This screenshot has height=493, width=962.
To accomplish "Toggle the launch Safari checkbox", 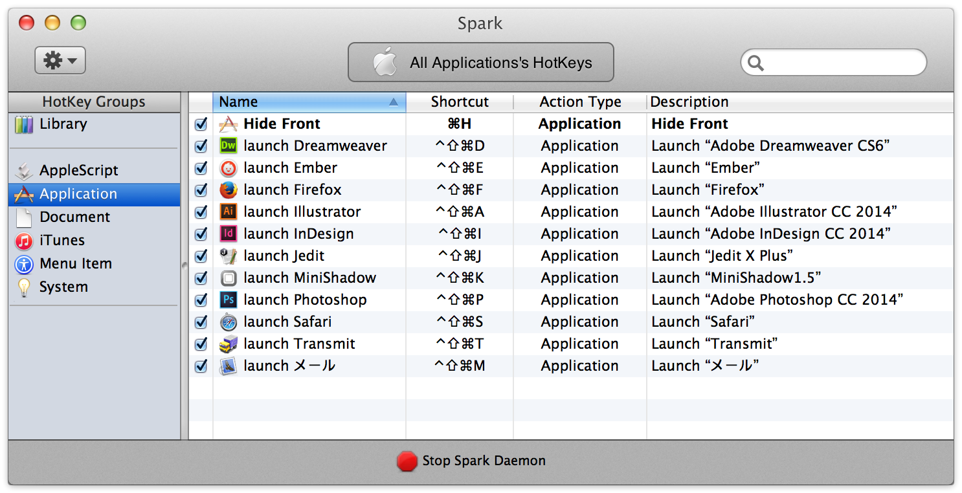I will (201, 322).
